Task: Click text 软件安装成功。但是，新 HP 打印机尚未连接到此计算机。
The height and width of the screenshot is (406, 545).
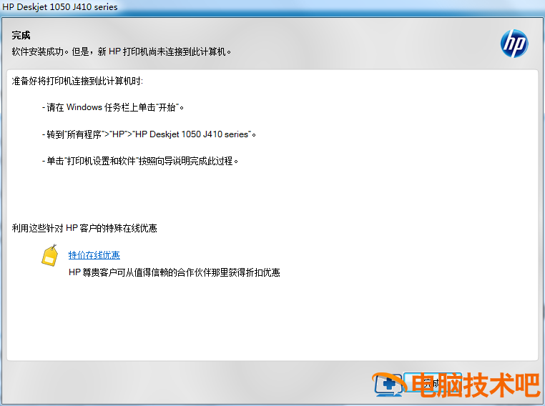Action: (122, 51)
